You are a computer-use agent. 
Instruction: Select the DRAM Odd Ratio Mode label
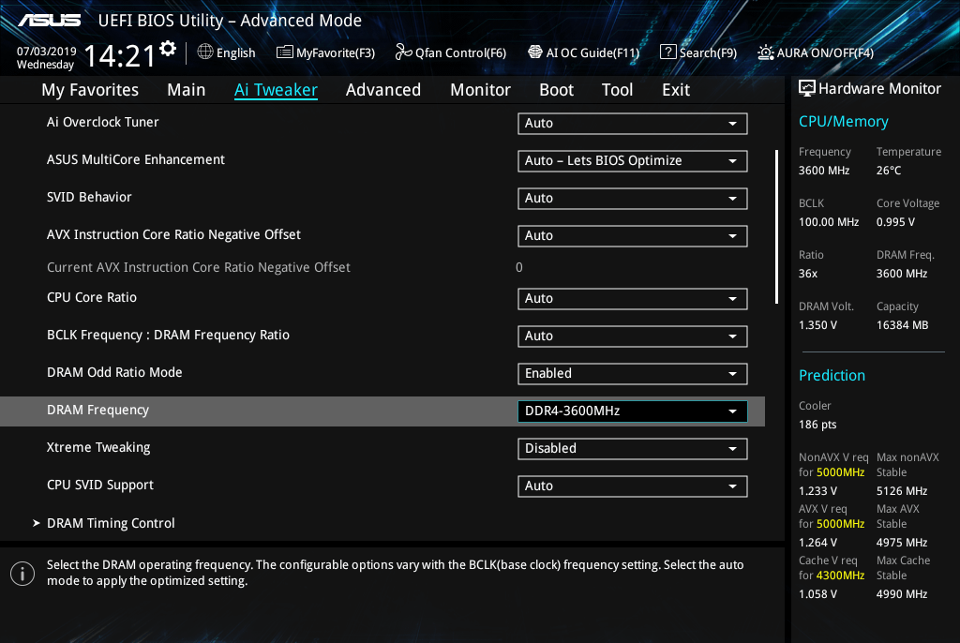(x=114, y=372)
